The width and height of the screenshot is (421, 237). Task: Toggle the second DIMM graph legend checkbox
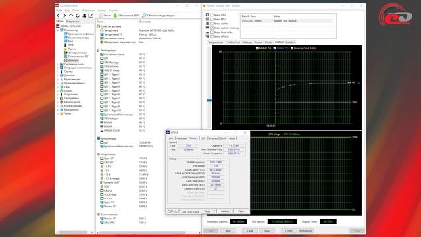coord(274,48)
